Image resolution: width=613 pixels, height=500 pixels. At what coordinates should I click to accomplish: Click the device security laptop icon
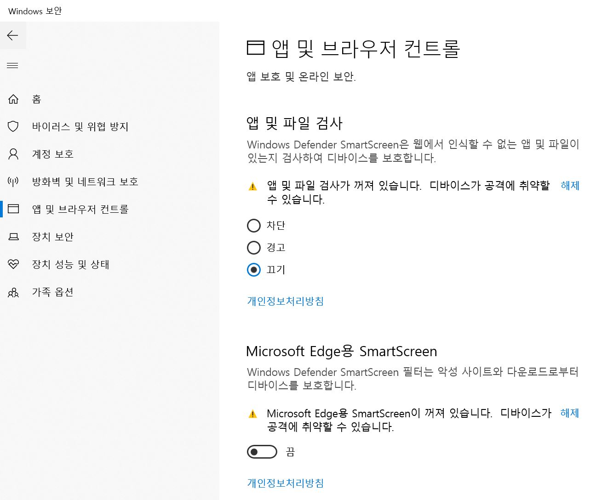click(x=13, y=237)
